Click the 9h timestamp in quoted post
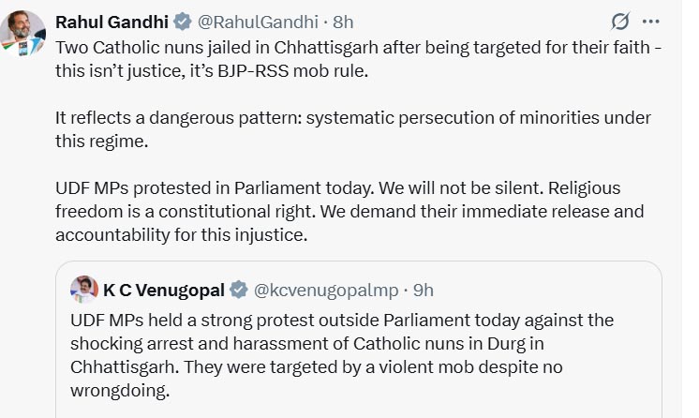Viewport: 699px width, 418px height. tap(424, 290)
